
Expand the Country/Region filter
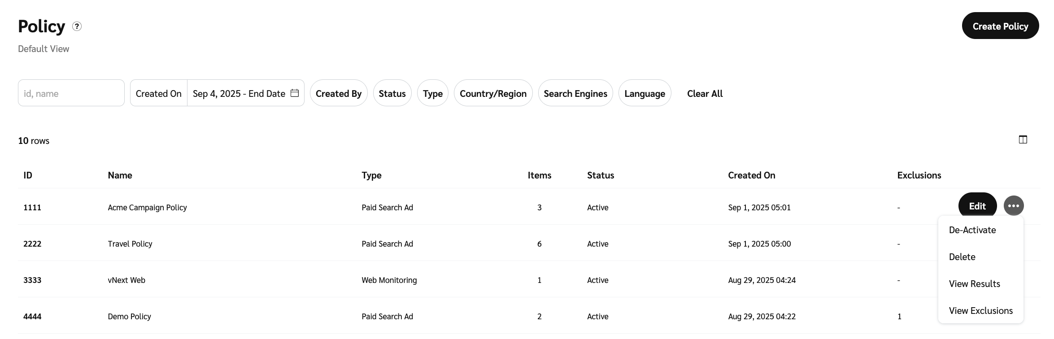493,93
